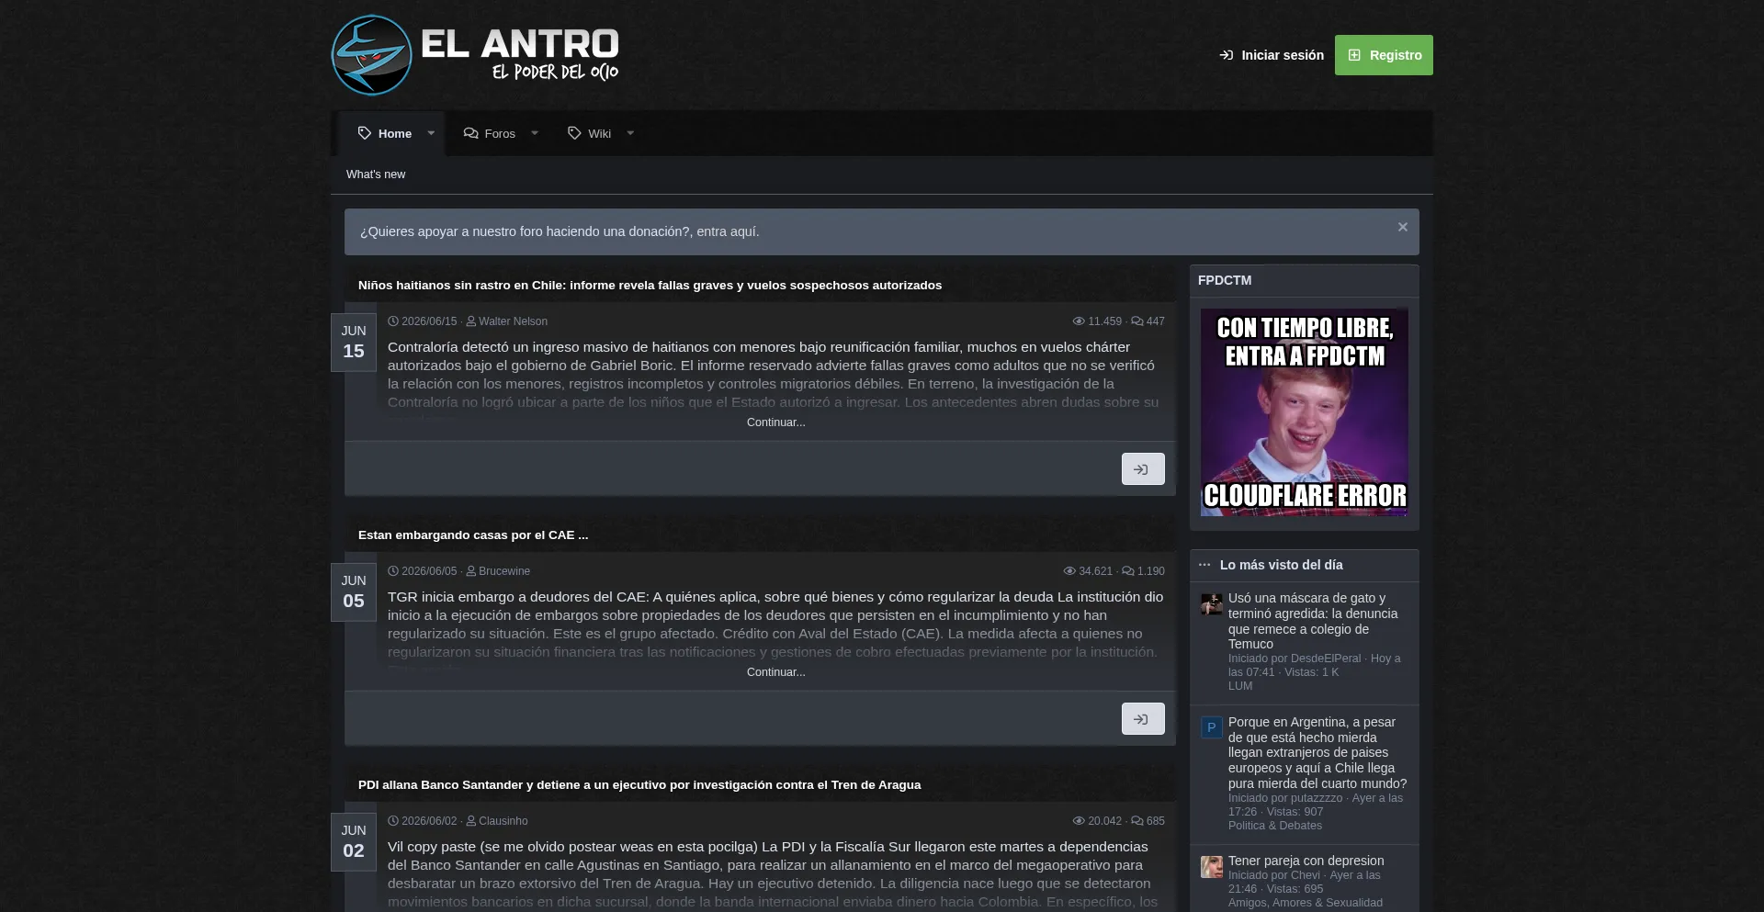1764x912 pixels.
Task: Click the green Registro button
Action: point(1384,55)
